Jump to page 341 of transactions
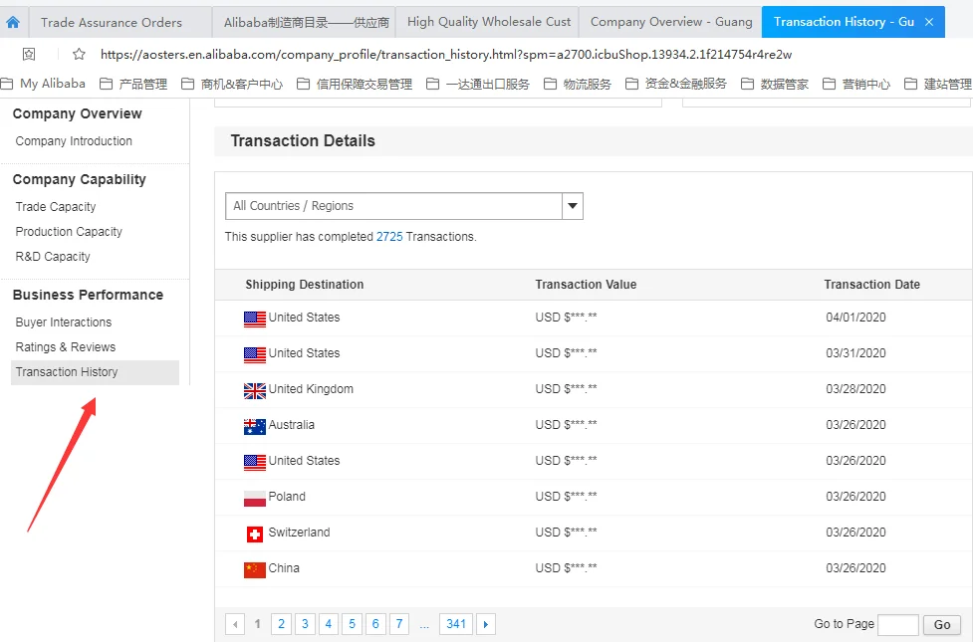The width and height of the screenshot is (973, 642). click(x=456, y=625)
